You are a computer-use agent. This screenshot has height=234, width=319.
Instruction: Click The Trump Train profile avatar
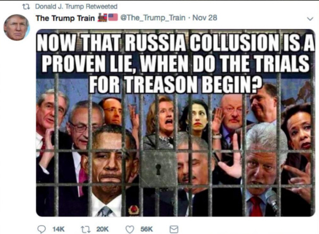(x=16, y=27)
